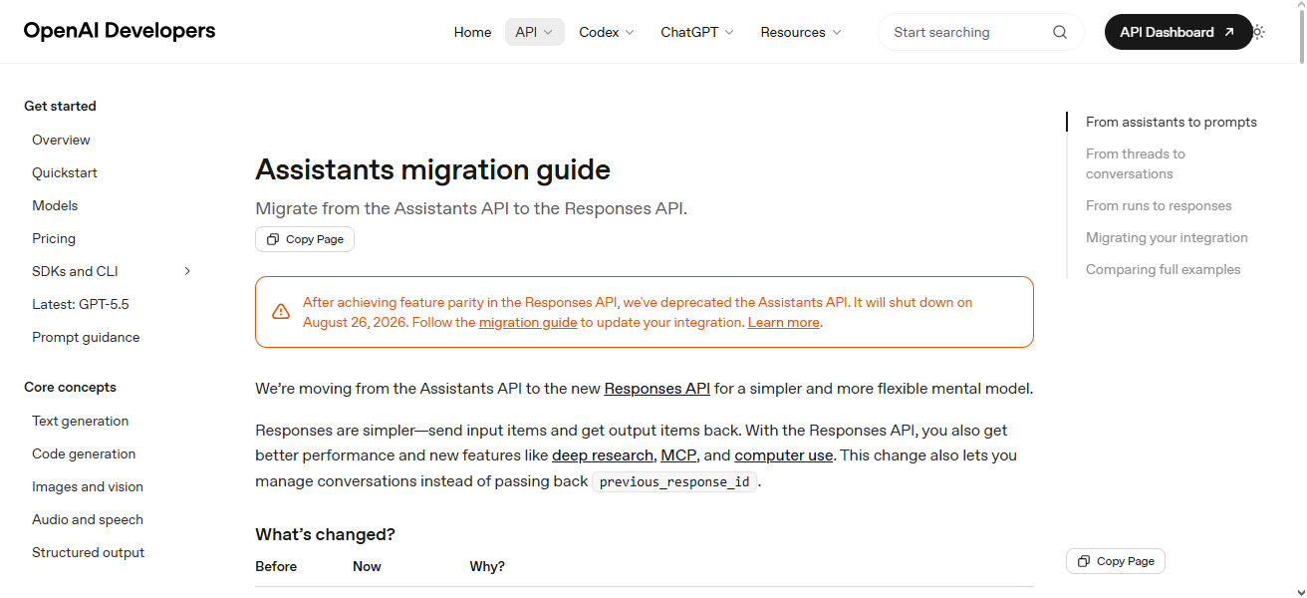Open Structured output in the sidebar
Image resolution: width=1307 pixels, height=598 pixels.
[x=88, y=552]
